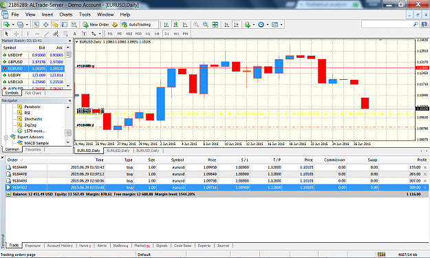The height and width of the screenshot is (258, 430).
Task: Switch to Tick Chart tab
Action: click(x=33, y=93)
